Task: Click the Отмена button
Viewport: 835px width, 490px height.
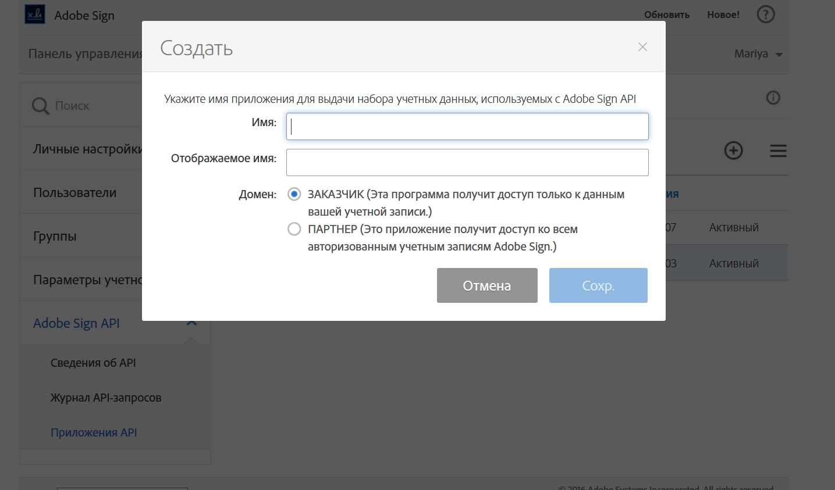Action: click(x=487, y=285)
